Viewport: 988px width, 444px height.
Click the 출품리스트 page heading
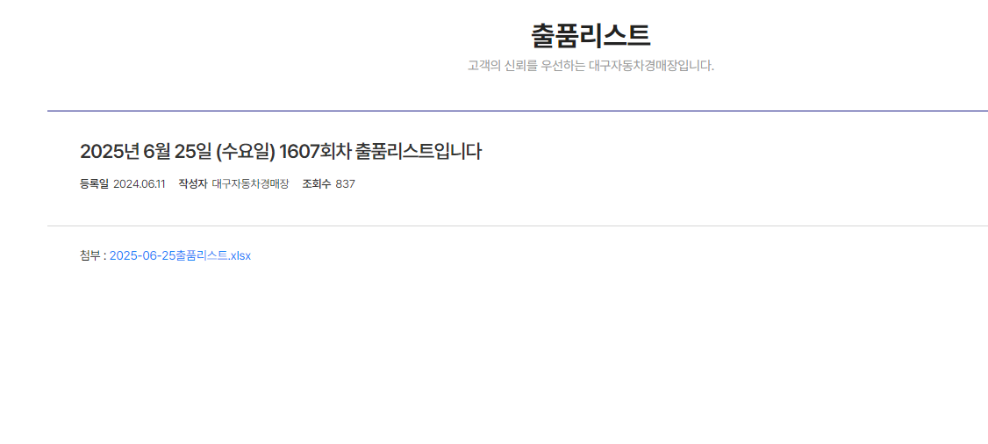point(591,36)
